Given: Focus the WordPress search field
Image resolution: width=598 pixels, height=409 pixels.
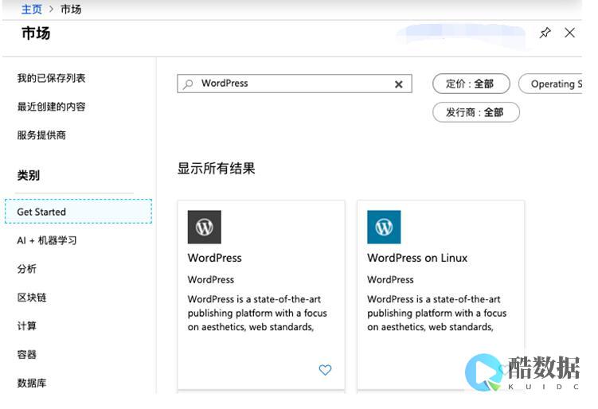Looking at the screenshot, I should tap(295, 84).
